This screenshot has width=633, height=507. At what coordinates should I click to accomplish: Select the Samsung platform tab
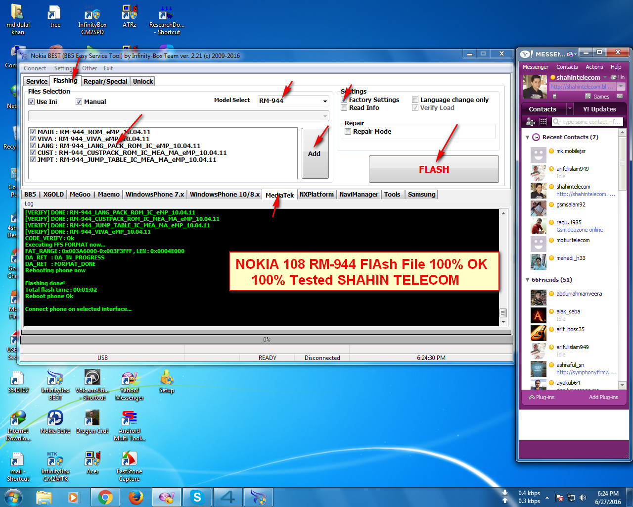(x=421, y=195)
